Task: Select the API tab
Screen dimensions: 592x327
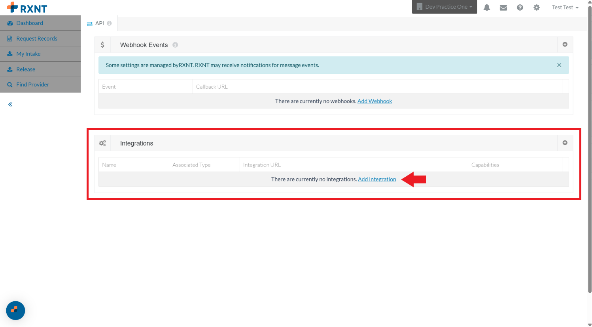Action: pos(99,24)
